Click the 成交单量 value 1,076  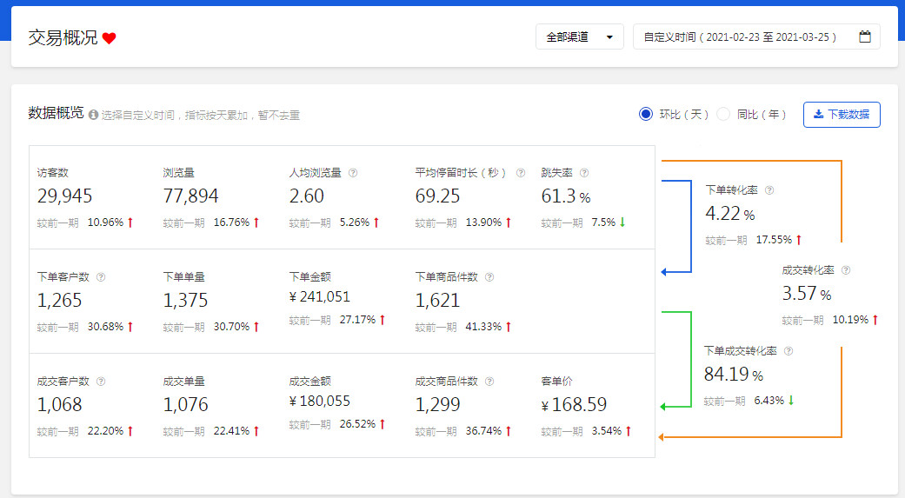click(185, 405)
